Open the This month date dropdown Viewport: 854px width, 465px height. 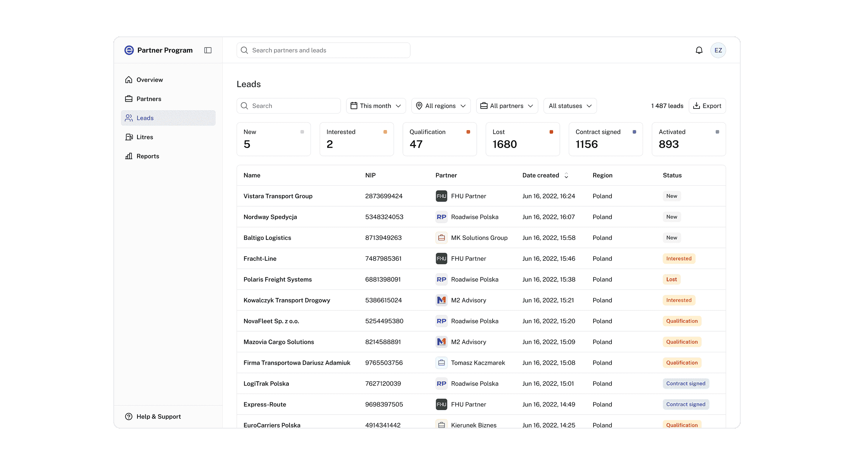pyautogui.click(x=376, y=106)
